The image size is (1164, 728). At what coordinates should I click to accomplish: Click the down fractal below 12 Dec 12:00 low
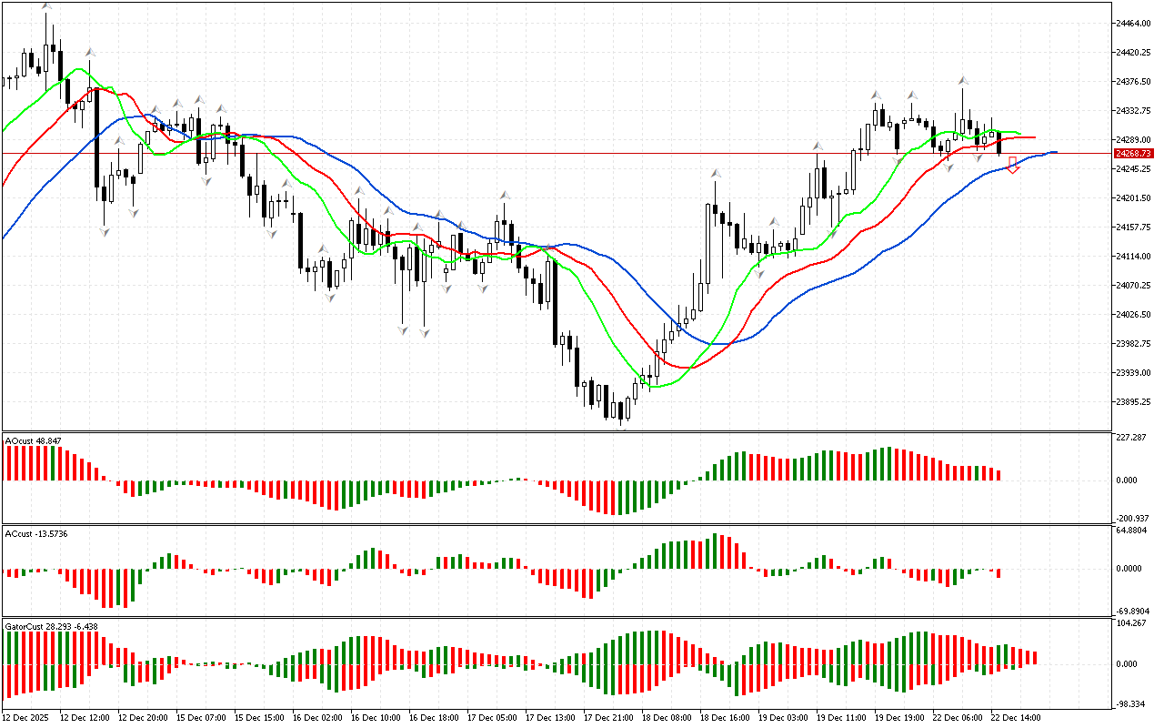tap(105, 233)
